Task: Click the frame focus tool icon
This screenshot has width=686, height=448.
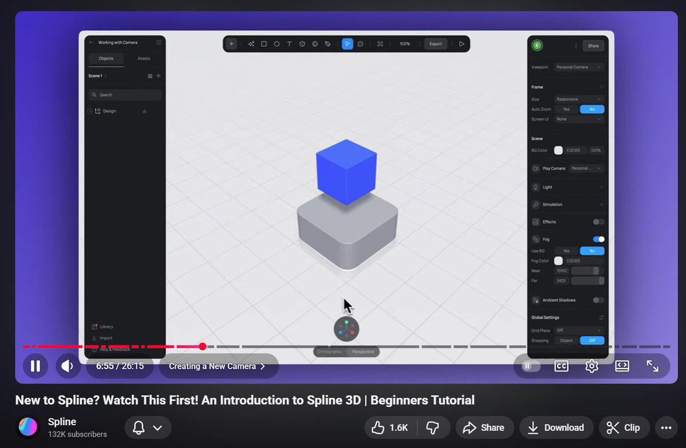Action: [380, 44]
